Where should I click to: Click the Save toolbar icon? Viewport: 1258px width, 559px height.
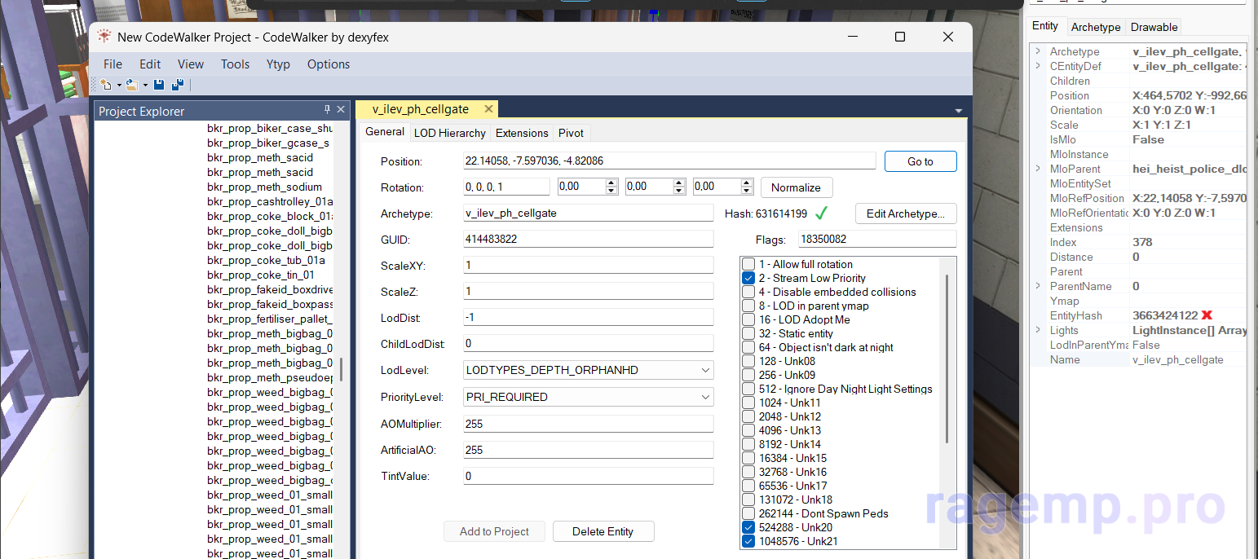pos(159,85)
